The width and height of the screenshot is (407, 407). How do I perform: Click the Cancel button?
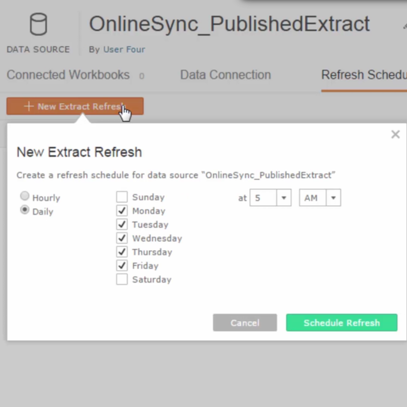[245, 323]
